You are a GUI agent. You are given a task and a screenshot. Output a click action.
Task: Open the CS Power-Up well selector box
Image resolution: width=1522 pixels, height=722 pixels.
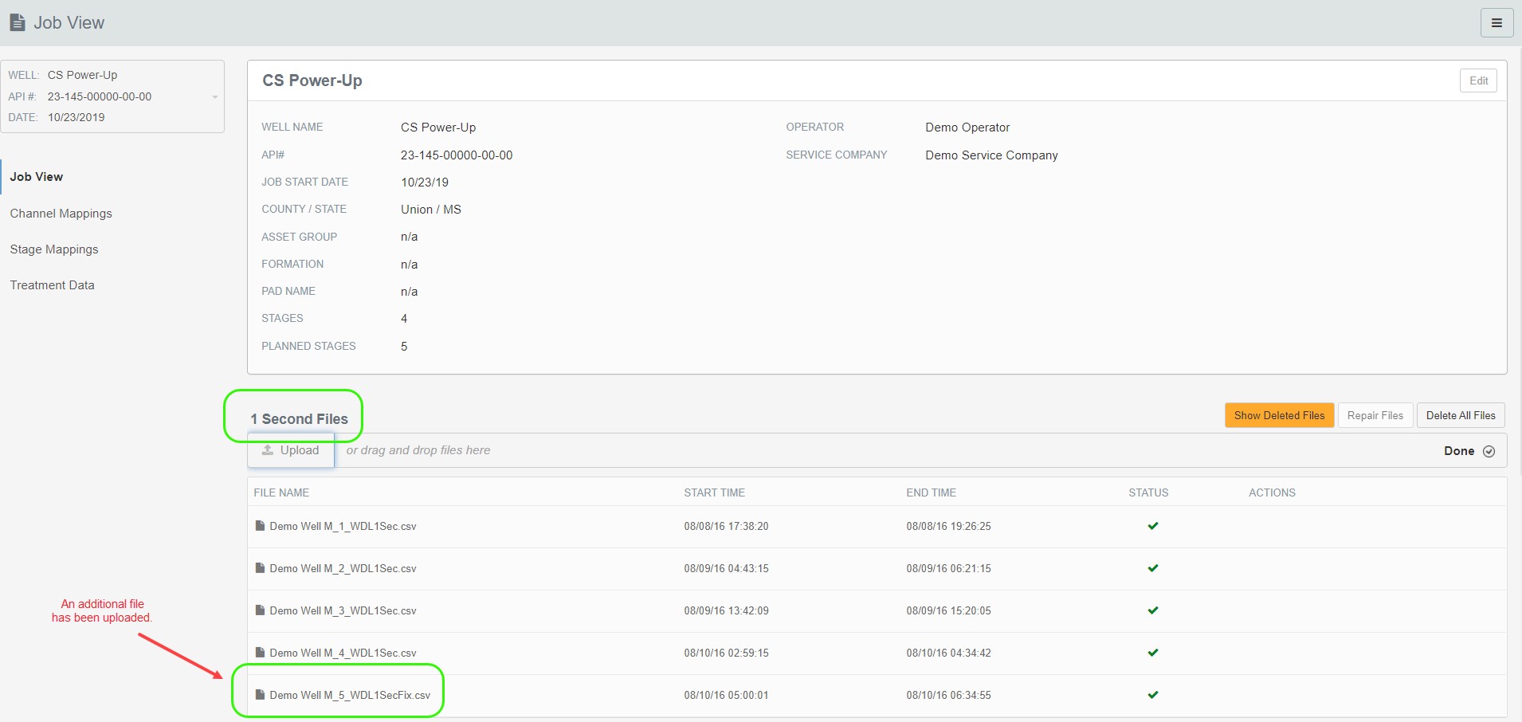tap(112, 96)
